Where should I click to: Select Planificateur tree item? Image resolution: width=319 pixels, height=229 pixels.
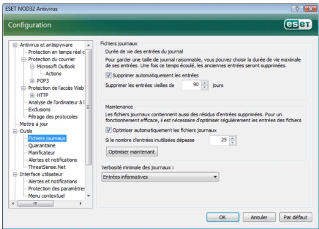point(41,153)
